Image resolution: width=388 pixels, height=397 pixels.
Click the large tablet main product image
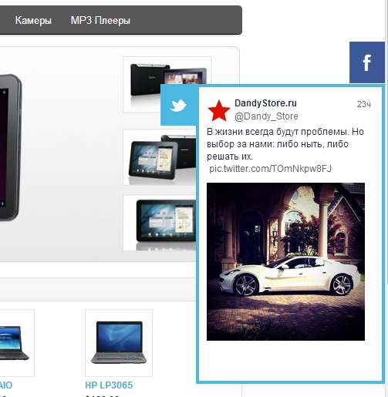pos(10,147)
